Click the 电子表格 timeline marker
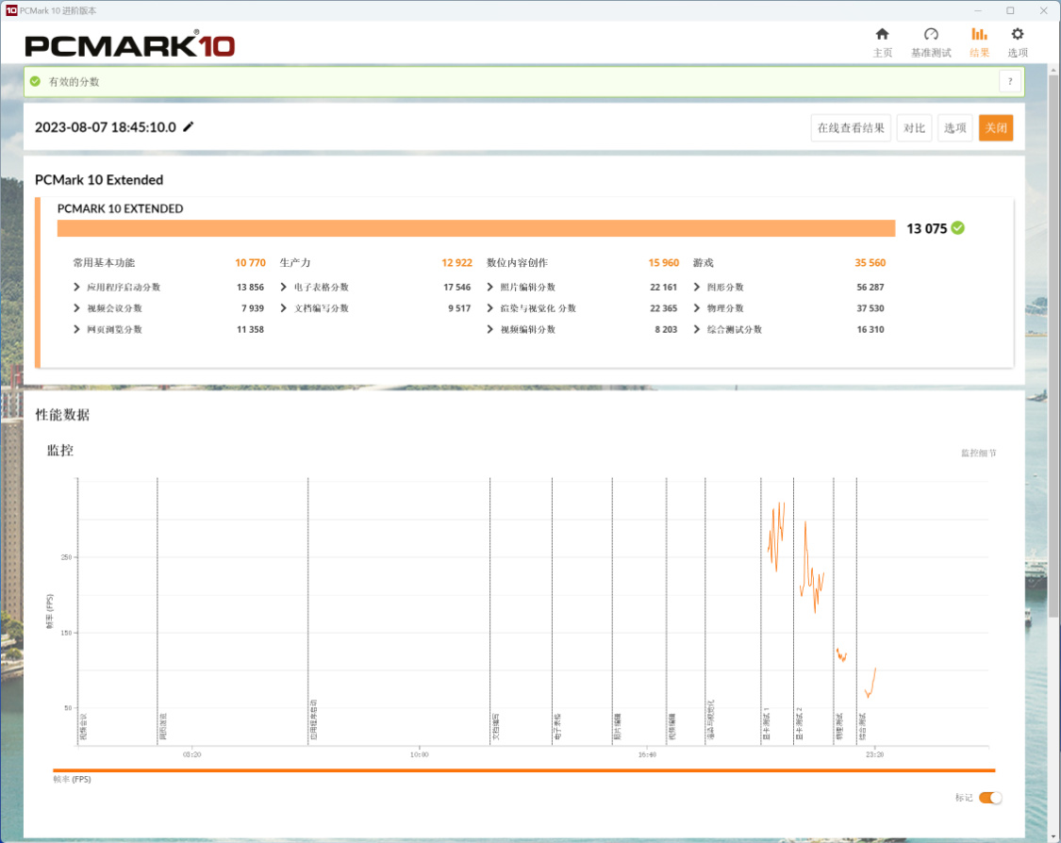1061x843 pixels. tap(557, 726)
